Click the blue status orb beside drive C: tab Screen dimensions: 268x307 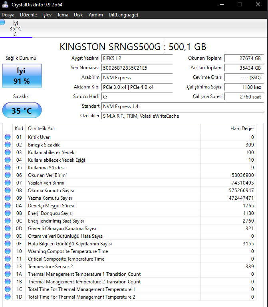tap(2, 22)
